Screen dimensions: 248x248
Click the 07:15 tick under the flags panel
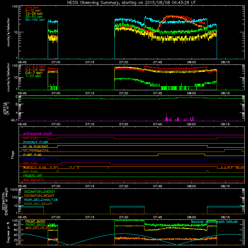[x=90, y=186]
